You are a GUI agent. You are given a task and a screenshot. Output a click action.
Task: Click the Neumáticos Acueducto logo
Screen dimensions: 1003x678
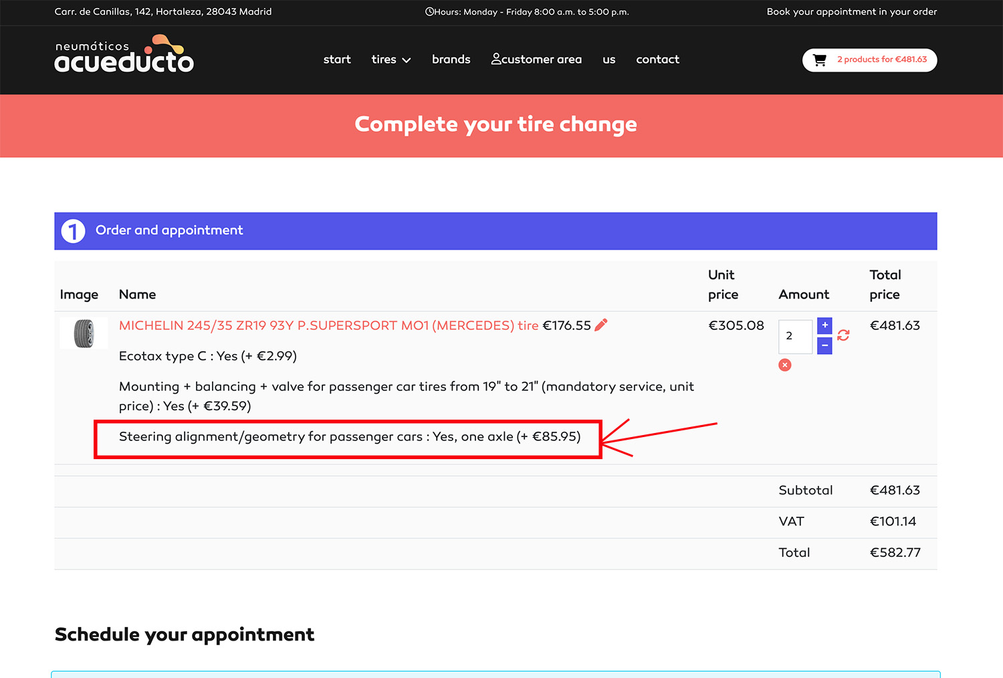124,55
